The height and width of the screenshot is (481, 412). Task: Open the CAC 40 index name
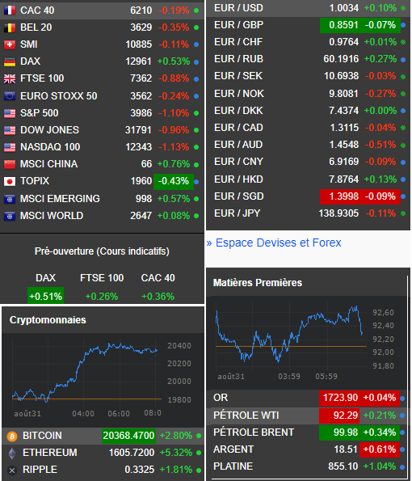coord(37,11)
